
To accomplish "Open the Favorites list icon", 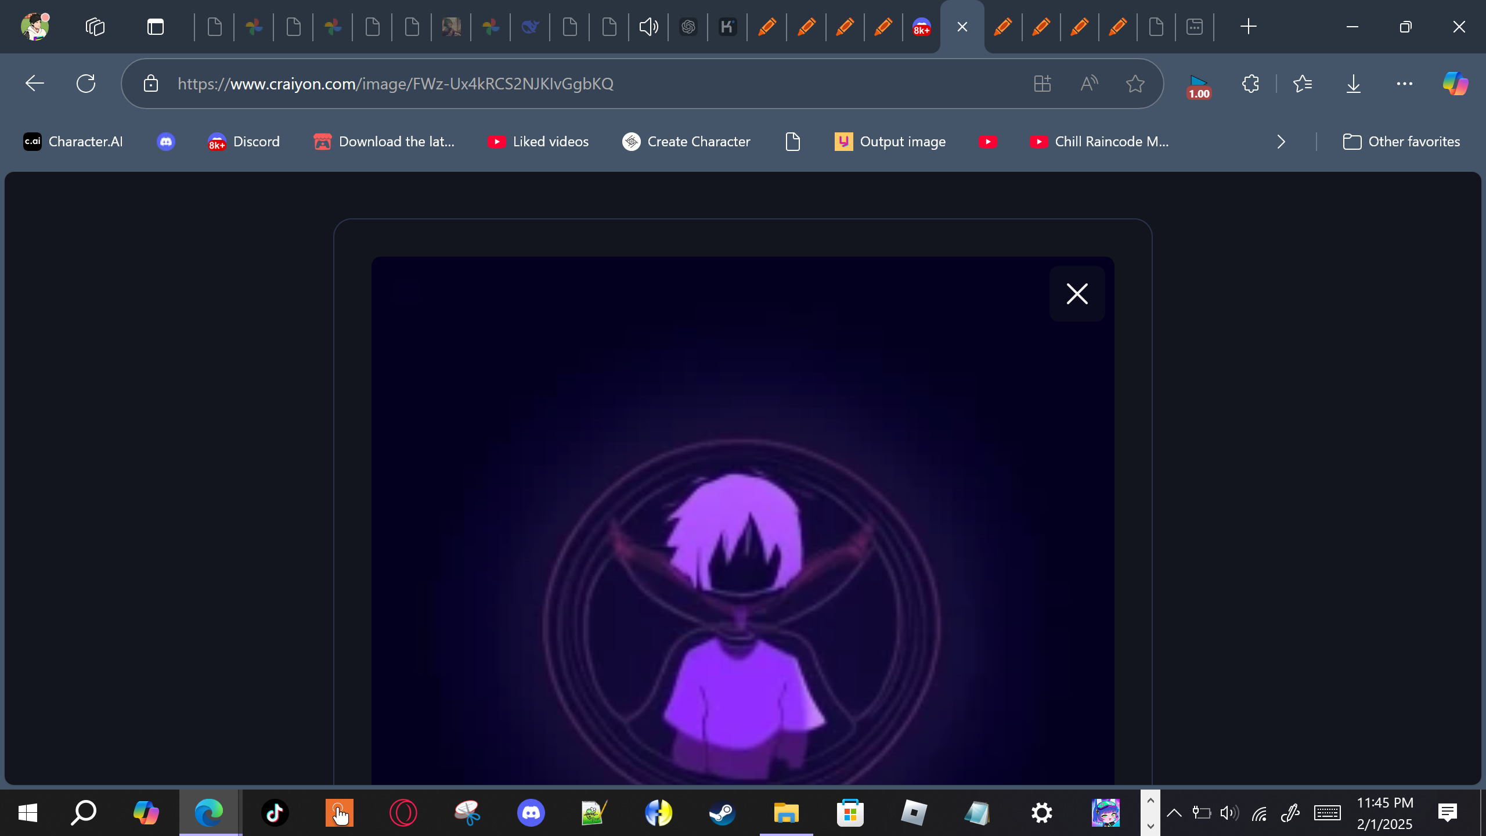I will coord(1303,84).
